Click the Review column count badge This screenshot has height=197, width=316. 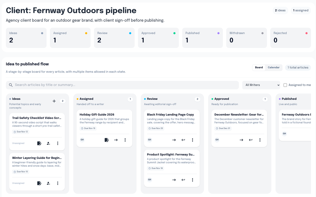tap(197, 99)
